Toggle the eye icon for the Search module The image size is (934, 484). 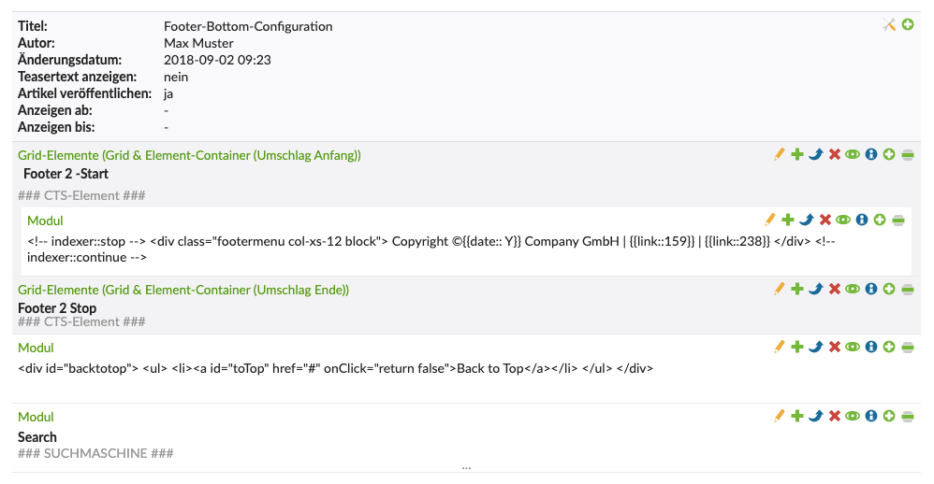click(x=853, y=416)
